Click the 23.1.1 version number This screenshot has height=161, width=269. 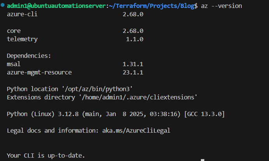133,72
